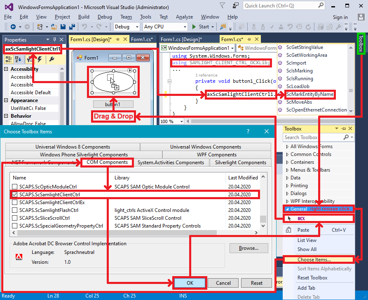
Task: Select Alphabetical sort in Properties panel
Action: coord(18,59)
